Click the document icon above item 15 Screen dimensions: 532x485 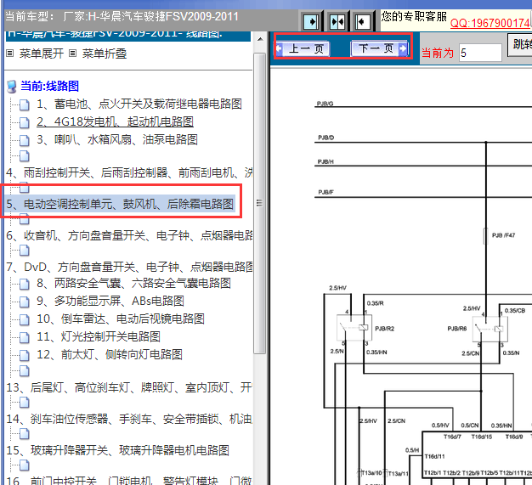(25, 434)
